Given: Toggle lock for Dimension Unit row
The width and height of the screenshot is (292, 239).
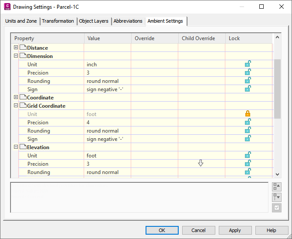Looking at the screenshot, I should click(248, 65).
